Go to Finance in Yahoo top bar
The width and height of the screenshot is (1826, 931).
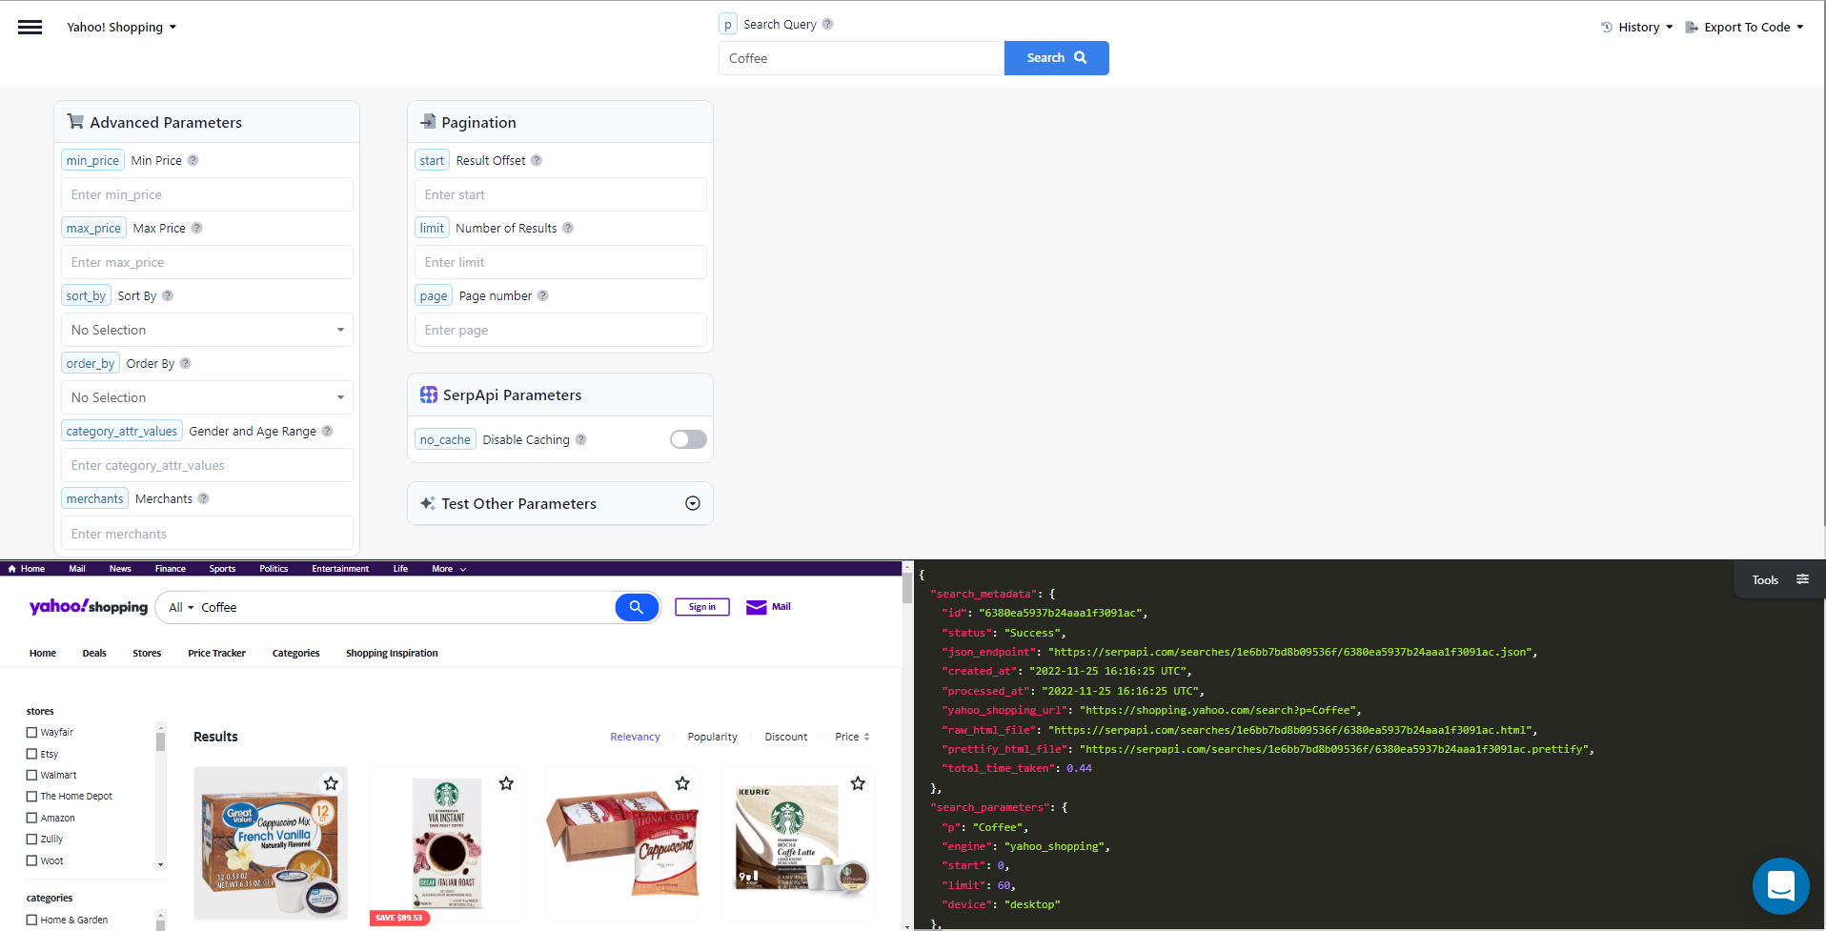171,569
